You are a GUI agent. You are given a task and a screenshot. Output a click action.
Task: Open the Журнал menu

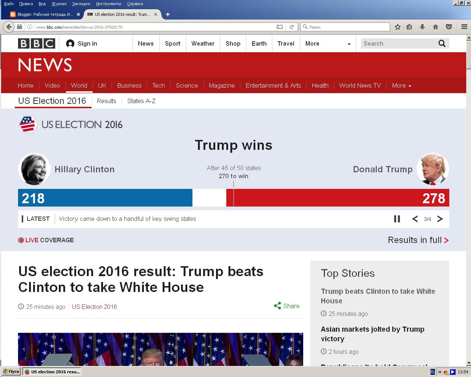(x=59, y=4)
